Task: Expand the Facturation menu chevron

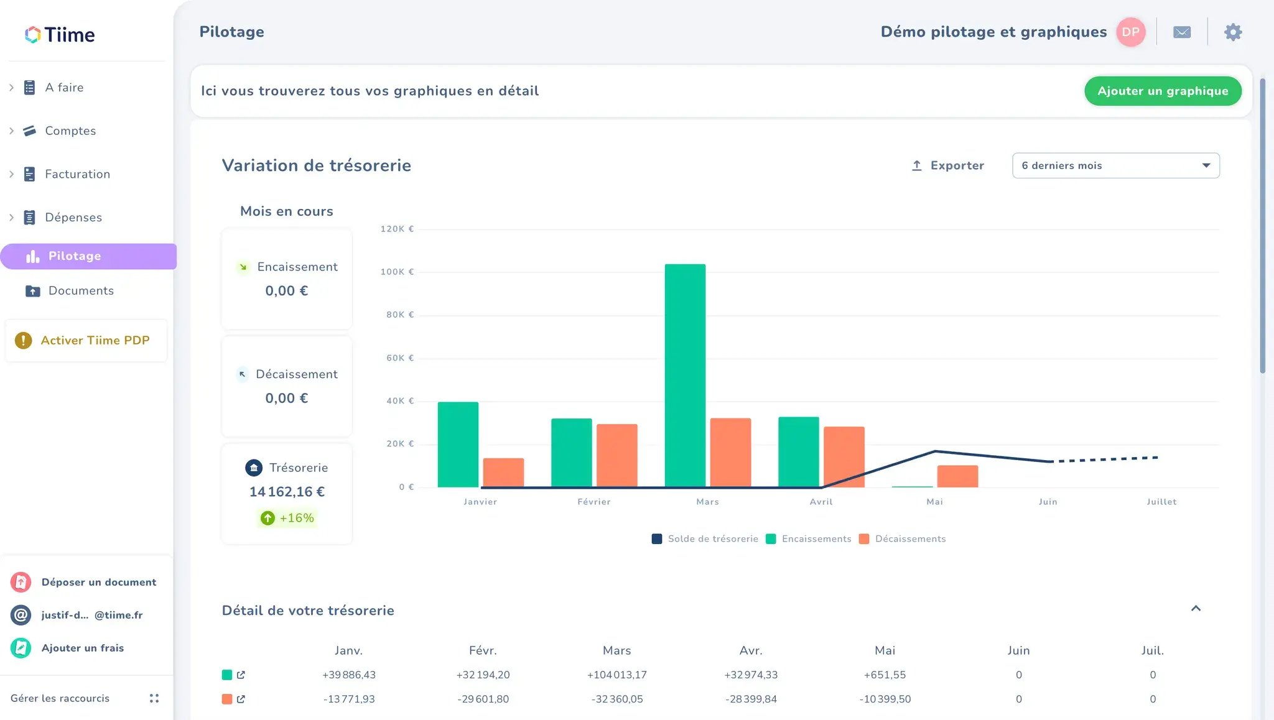Action: click(11, 174)
